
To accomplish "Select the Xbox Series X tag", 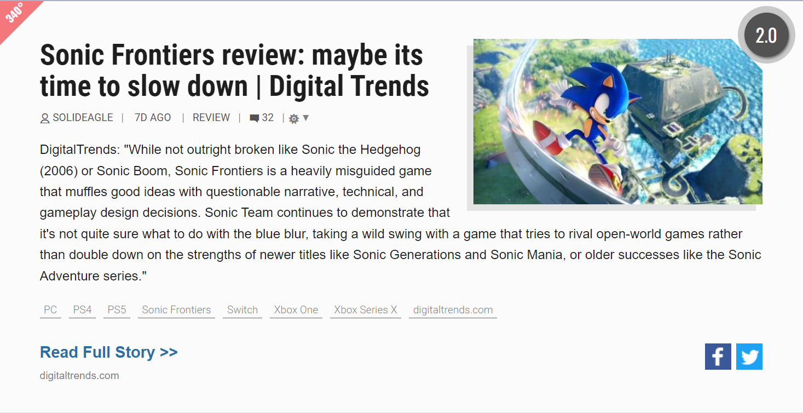I will (x=366, y=310).
